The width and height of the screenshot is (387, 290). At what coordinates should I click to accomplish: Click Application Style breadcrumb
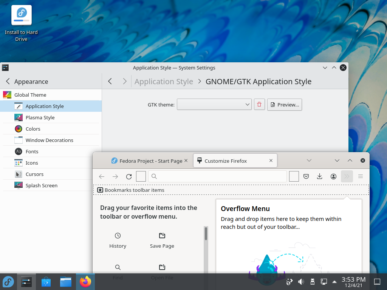click(164, 82)
